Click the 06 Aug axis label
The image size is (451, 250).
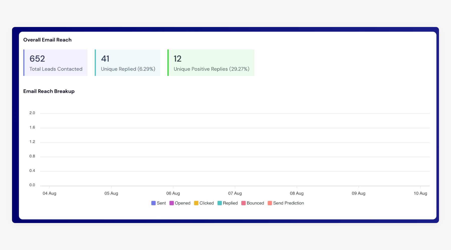point(173,193)
